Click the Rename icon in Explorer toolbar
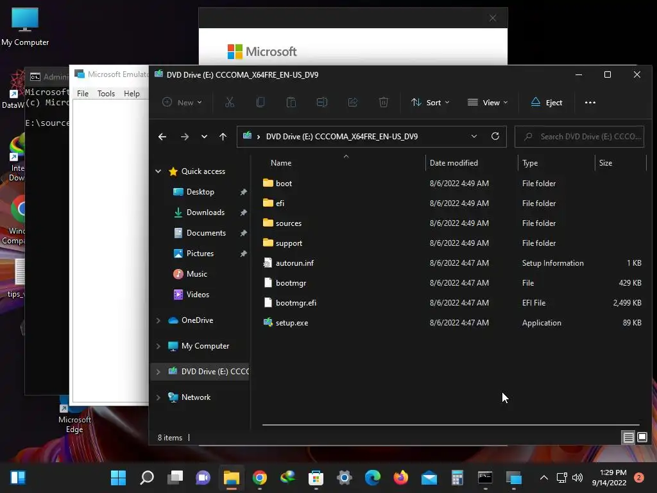657x493 pixels. coord(322,102)
